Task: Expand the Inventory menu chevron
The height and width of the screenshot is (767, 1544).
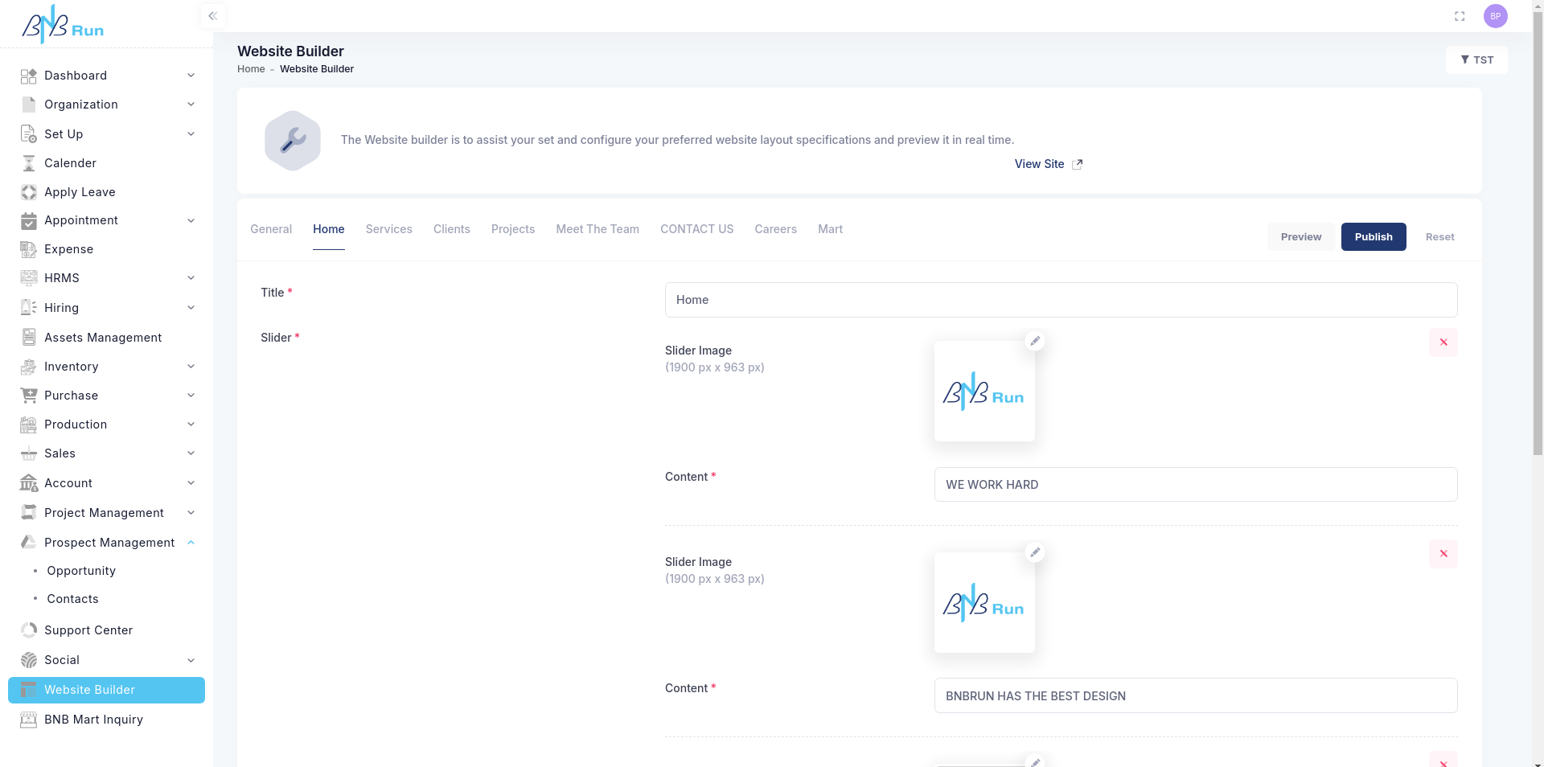Action: point(191,367)
